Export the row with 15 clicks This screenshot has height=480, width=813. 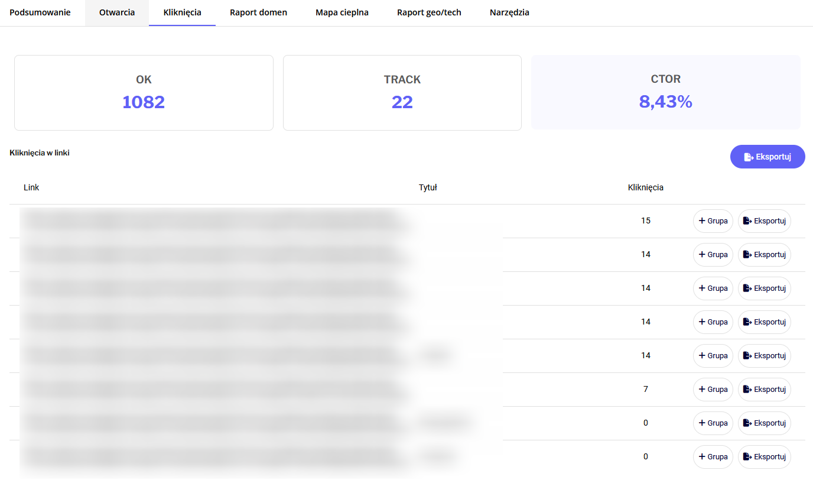764,221
